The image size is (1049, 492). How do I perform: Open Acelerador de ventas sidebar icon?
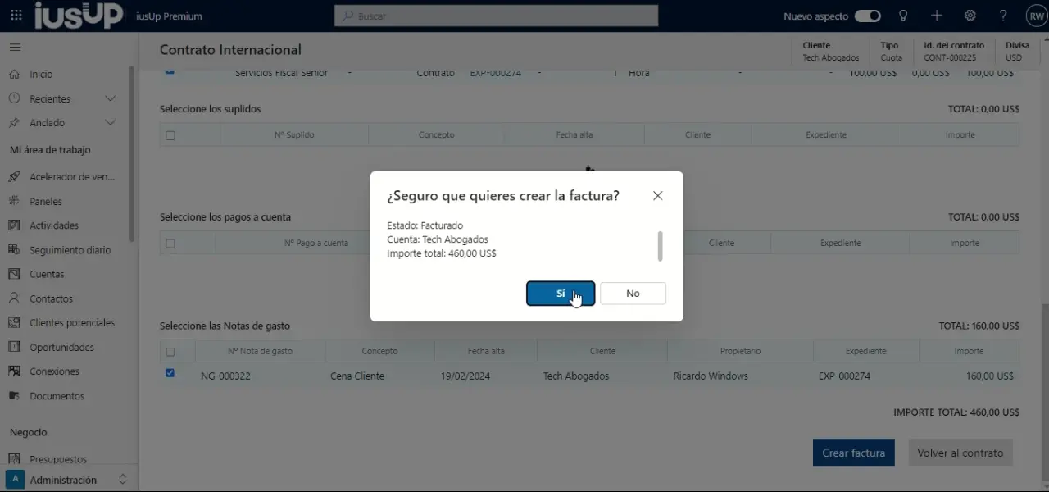pyautogui.click(x=14, y=176)
